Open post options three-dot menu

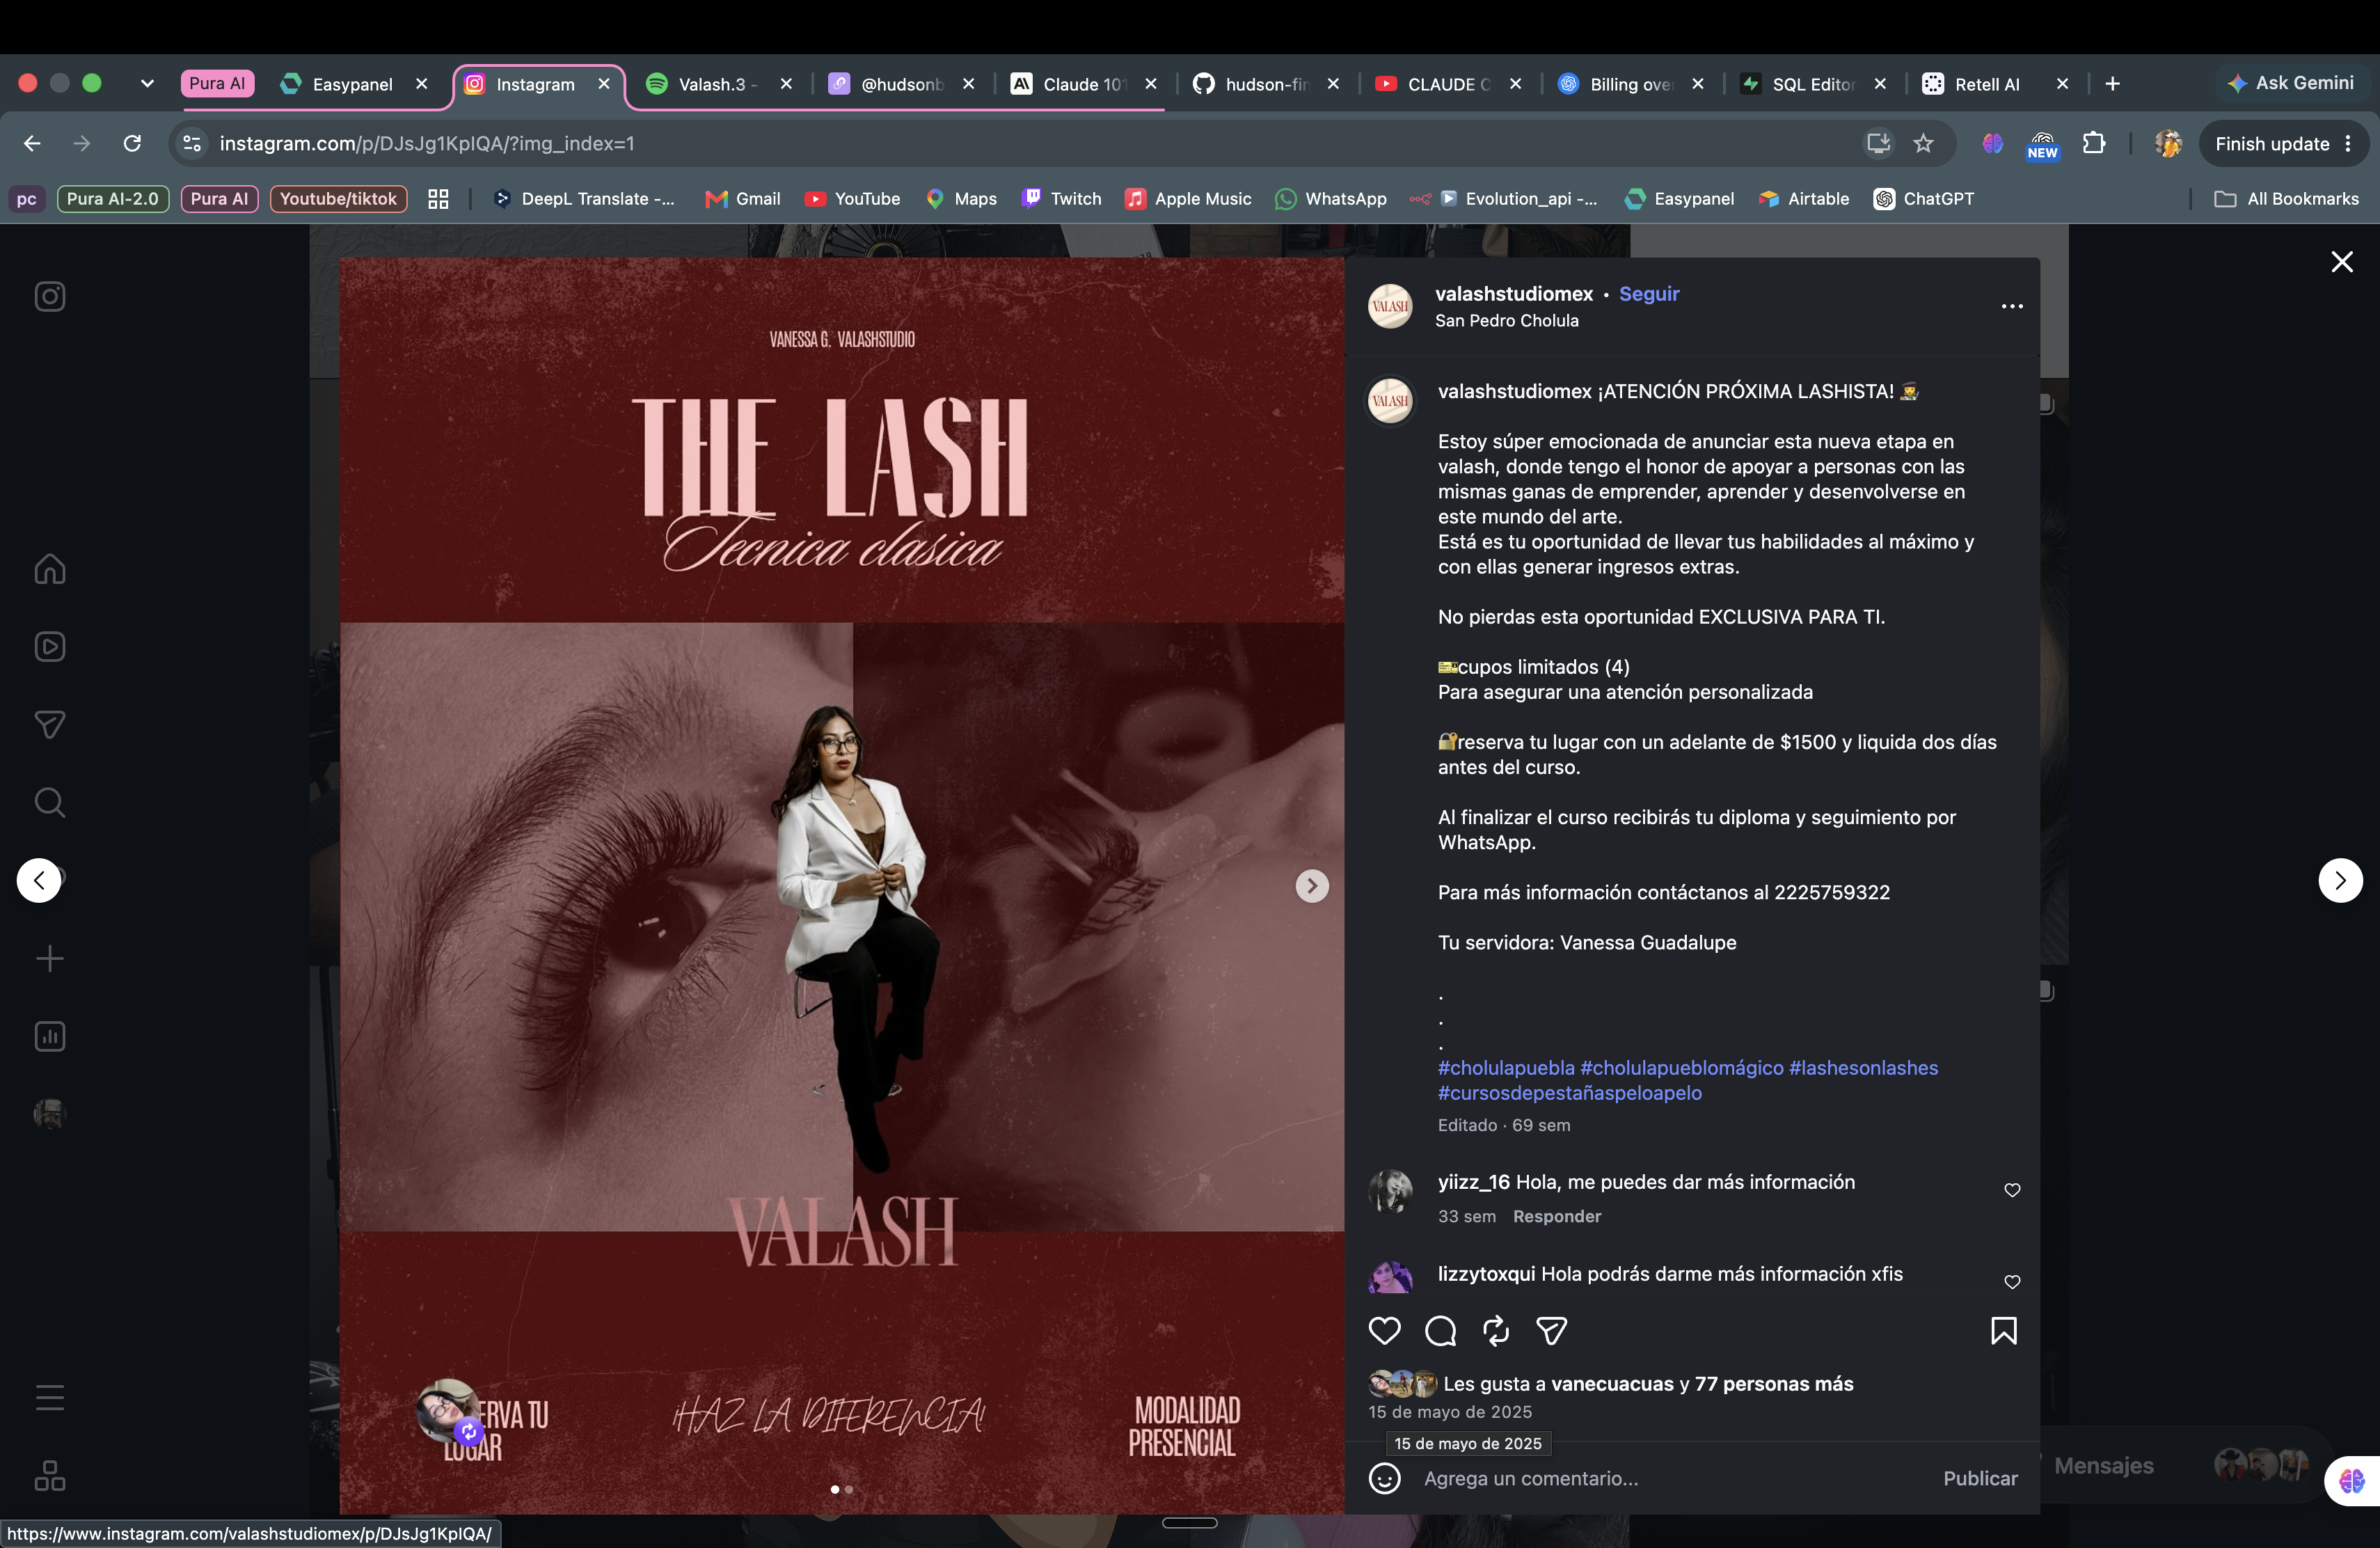click(x=2012, y=306)
